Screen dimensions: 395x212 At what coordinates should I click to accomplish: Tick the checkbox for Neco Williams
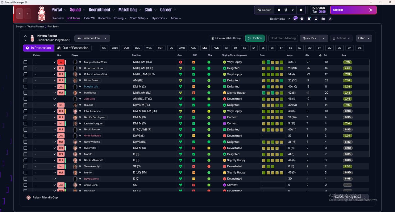25,142
